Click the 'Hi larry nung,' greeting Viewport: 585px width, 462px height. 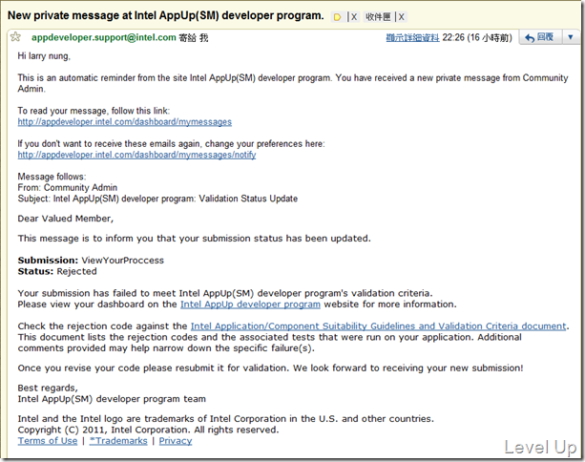click(44, 56)
